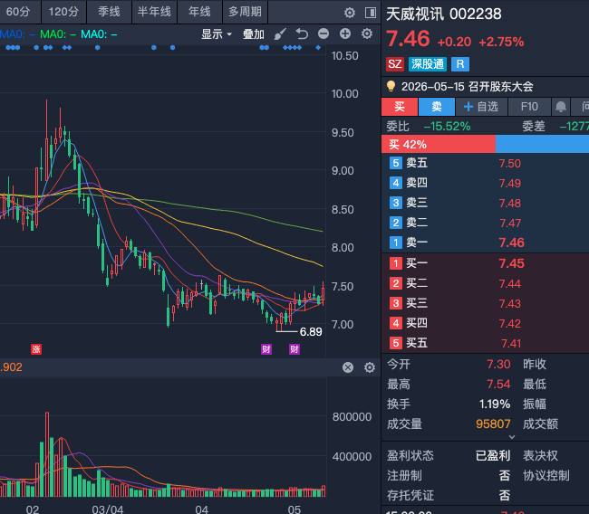Click the blue MA0 indicator label
The image size is (589, 514).
(x=17, y=34)
